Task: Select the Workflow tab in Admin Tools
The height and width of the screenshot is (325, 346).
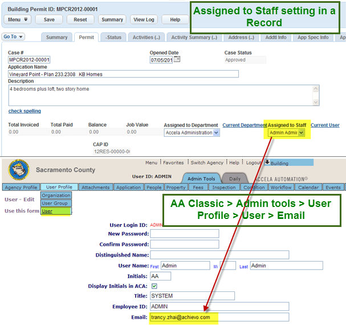Action: click(x=281, y=187)
